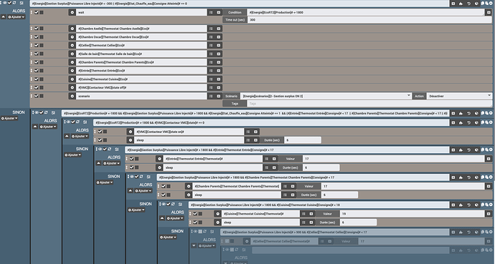
Task: Open Ajouter dropdown under the outermost SINON
Action: pyautogui.click(x=9, y=118)
